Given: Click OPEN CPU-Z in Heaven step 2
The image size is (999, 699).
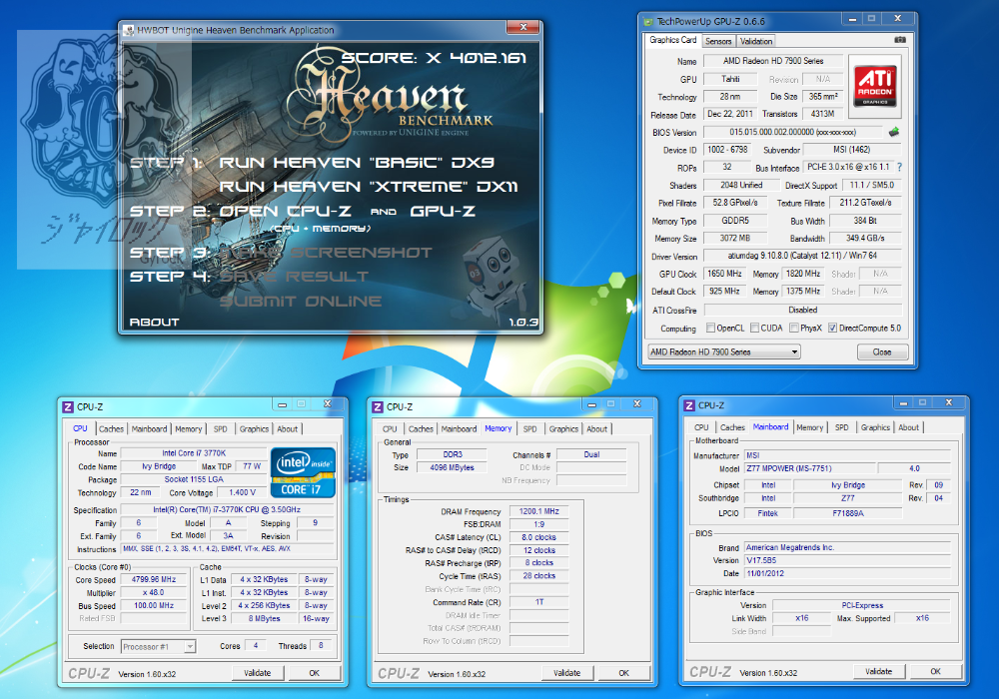Looking at the screenshot, I should pyautogui.click(x=285, y=211).
